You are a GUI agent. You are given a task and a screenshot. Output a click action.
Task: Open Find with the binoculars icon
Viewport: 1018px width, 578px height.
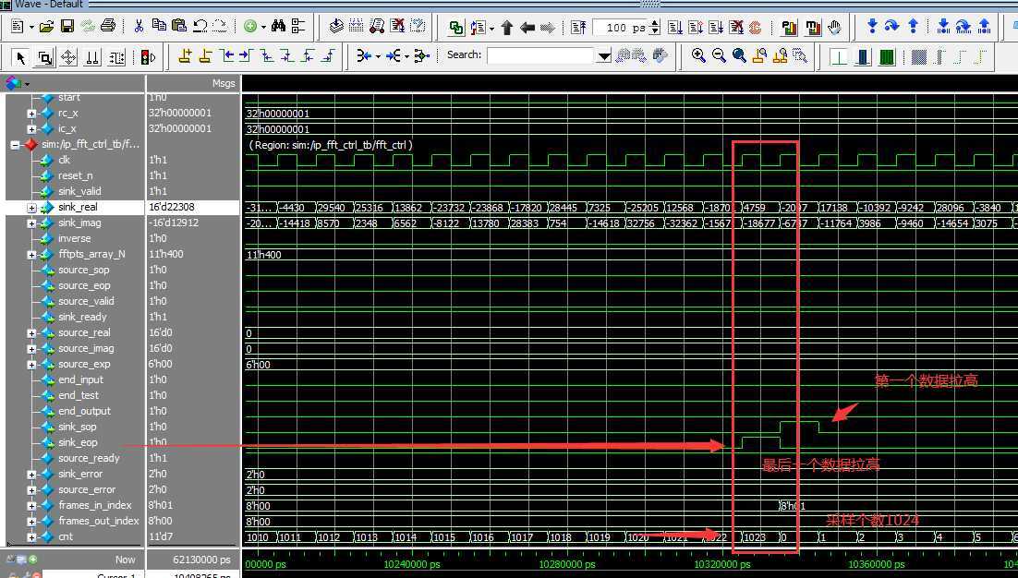coord(279,26)
